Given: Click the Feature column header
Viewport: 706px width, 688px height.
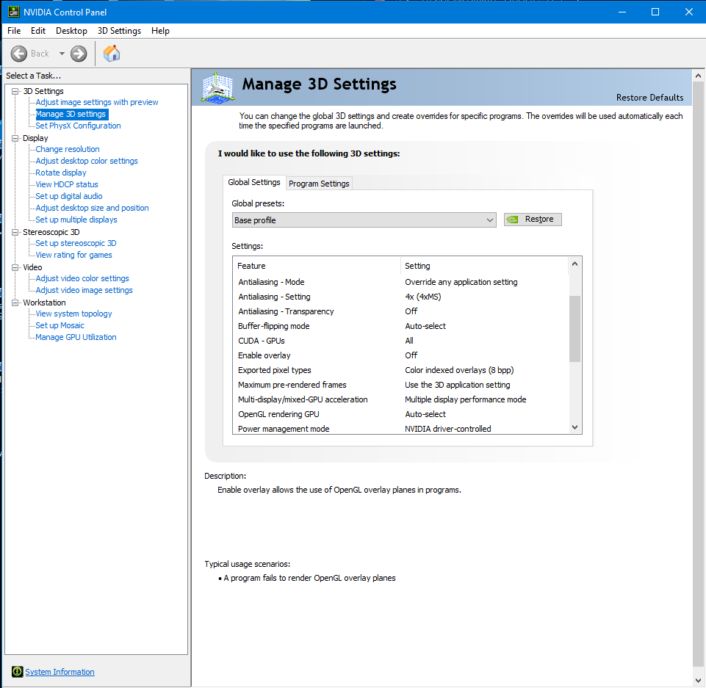Looking at the screenshot, I should [317, 266].
